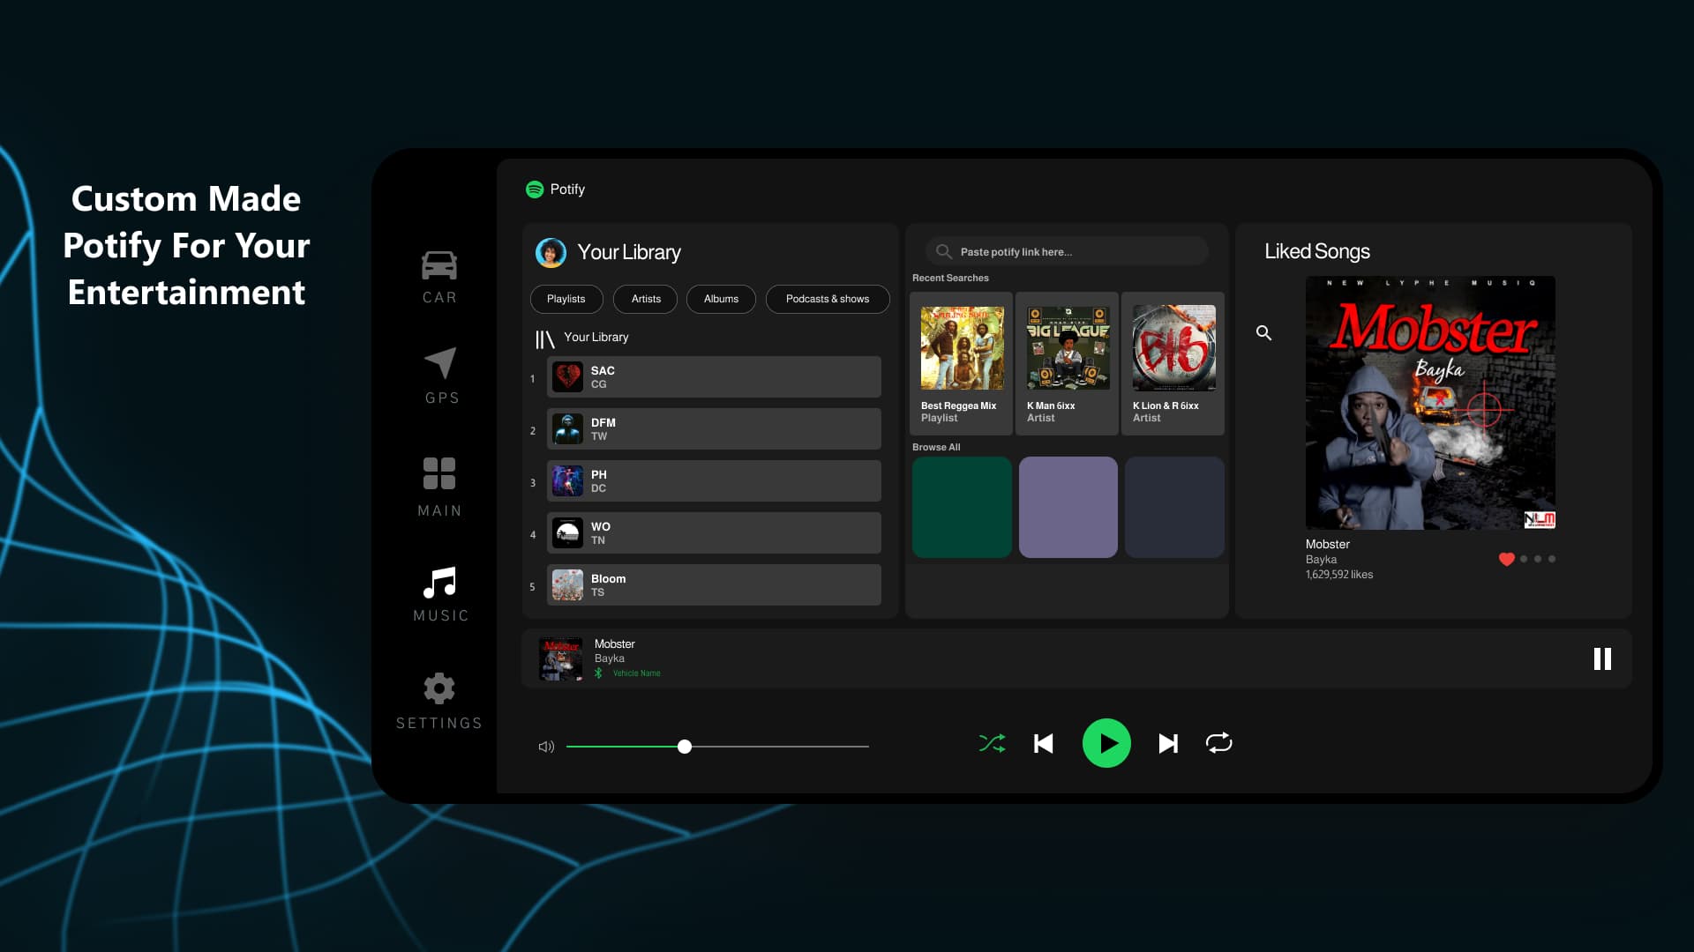
Task: Click magnifier icon in search bar
Action: (943, 252)
